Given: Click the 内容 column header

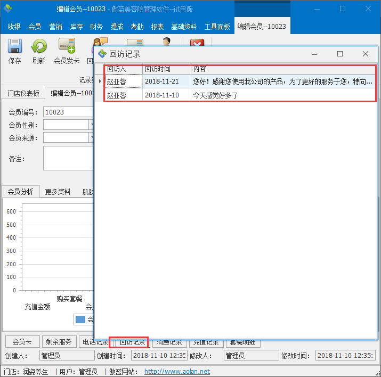Looking at the screenshot, I should (283, 69).
